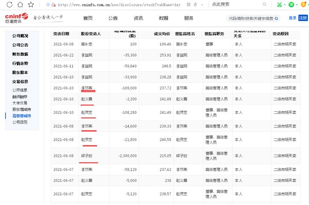Screen dimensions: 309x205
Task: Select the 238.57 average price cell
Action: click(165, 194)
